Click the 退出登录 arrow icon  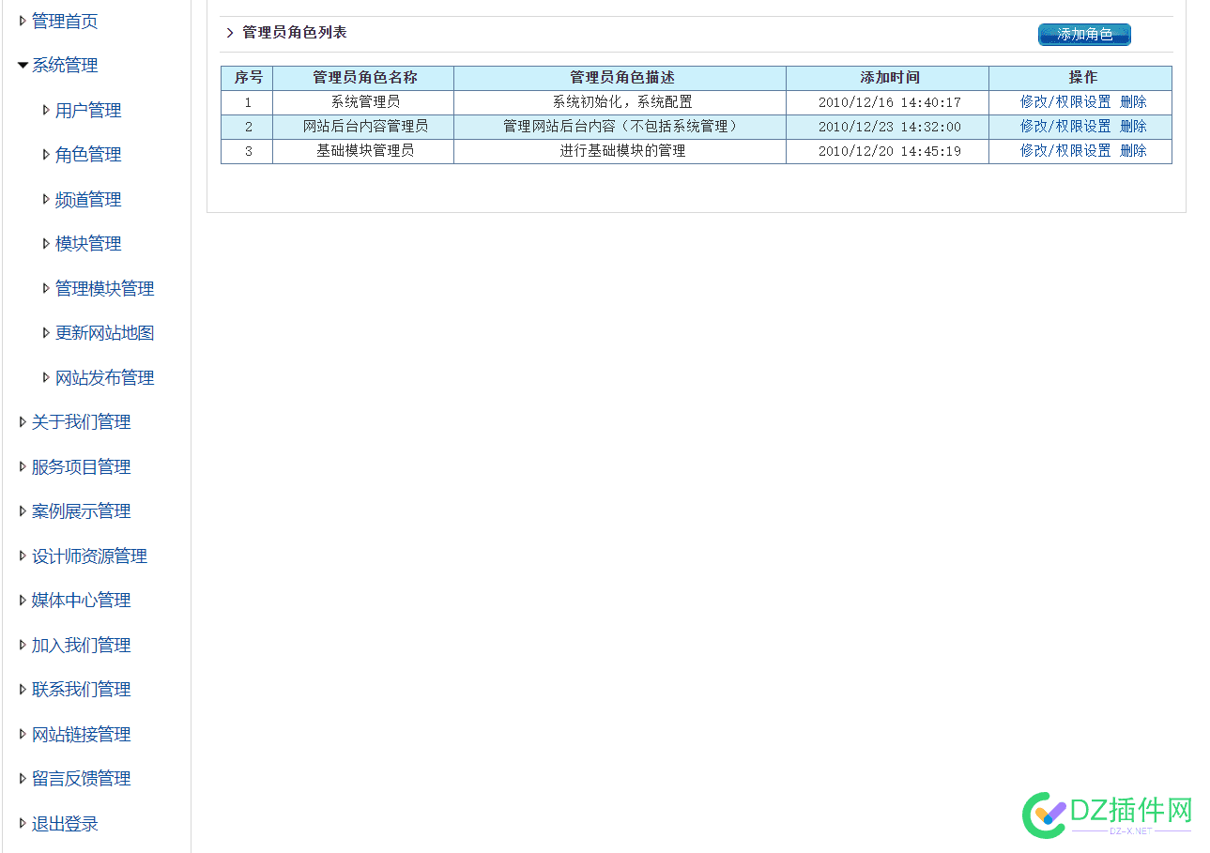point(23,823)
